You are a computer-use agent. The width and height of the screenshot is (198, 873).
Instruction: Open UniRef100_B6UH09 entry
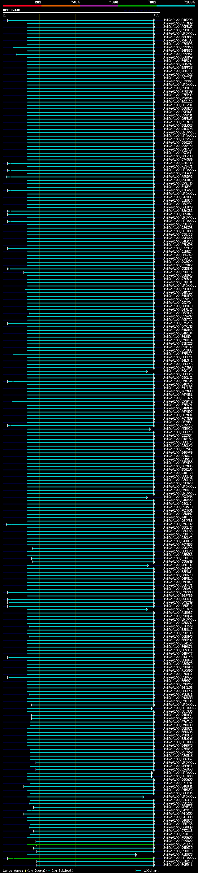point(178,57)
